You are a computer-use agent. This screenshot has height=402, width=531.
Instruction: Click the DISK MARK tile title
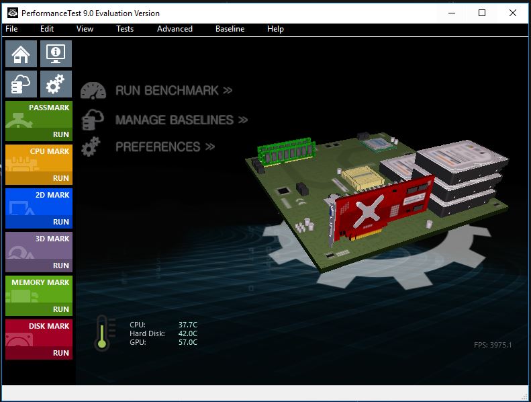point(49,326)
